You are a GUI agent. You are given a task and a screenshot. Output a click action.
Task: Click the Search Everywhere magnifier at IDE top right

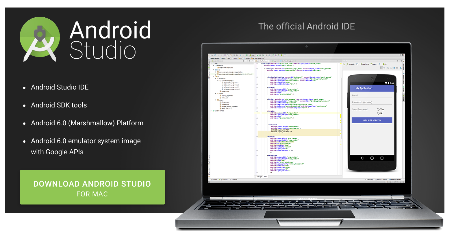401,55
